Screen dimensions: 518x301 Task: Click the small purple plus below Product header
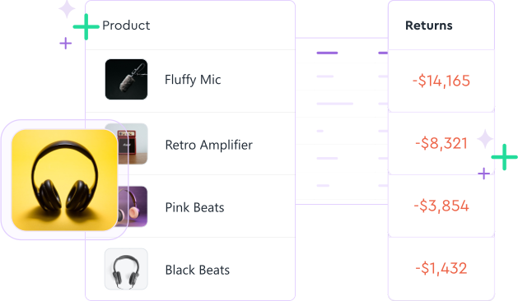click(65, 44)
